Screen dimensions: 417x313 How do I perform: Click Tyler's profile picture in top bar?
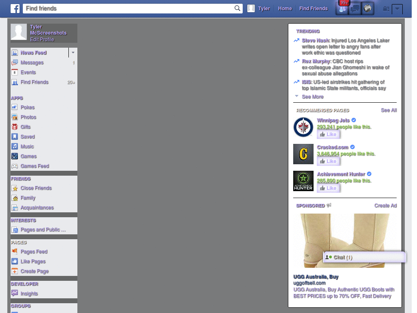[251, 9]
